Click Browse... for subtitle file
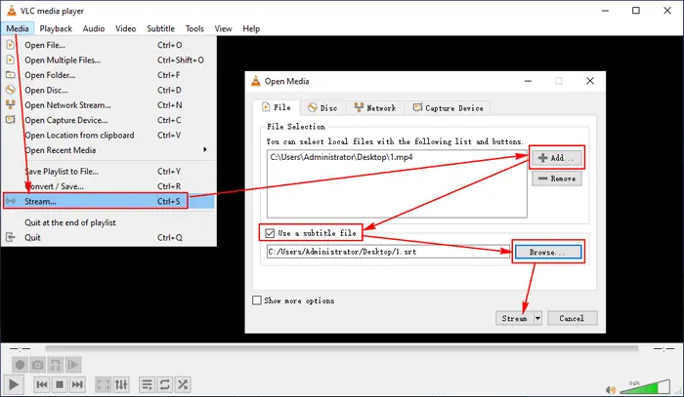The height and width of the screenshot is (397, 684). [x=548, y=252]
